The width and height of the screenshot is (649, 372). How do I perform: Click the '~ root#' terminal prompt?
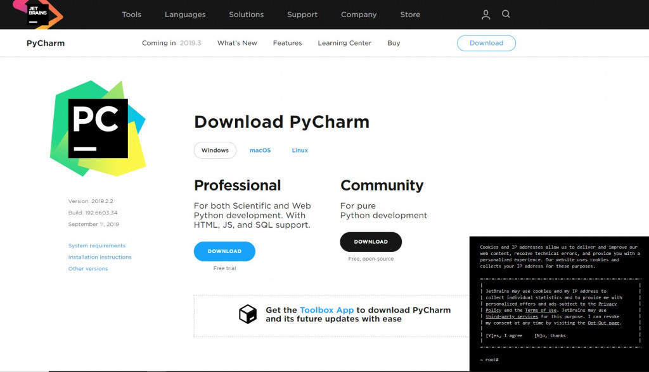tap(489, 359)
